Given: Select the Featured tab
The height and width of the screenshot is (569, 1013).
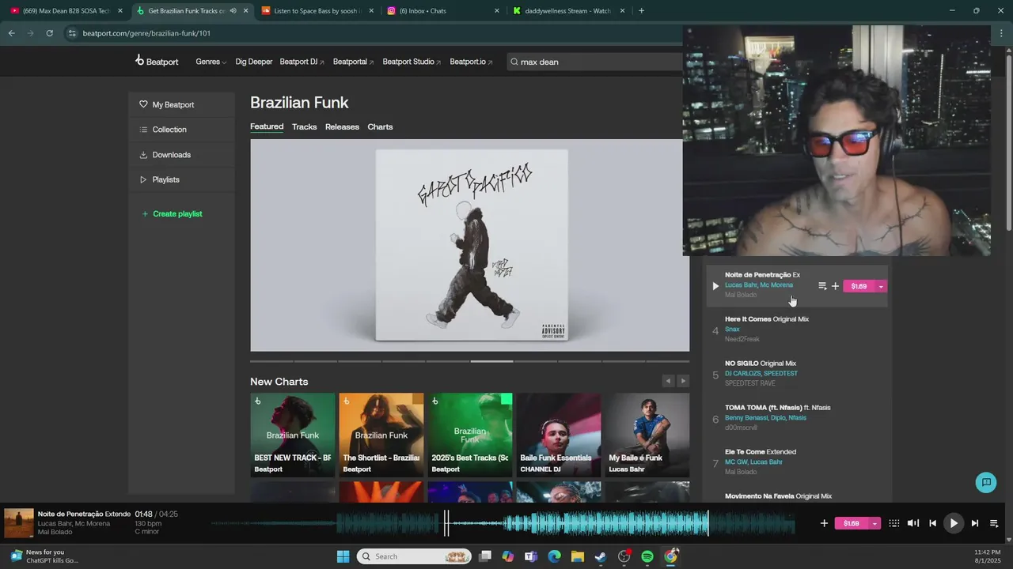Looking at the screenshot, I should pyautogui.click(x=267, y=126).
